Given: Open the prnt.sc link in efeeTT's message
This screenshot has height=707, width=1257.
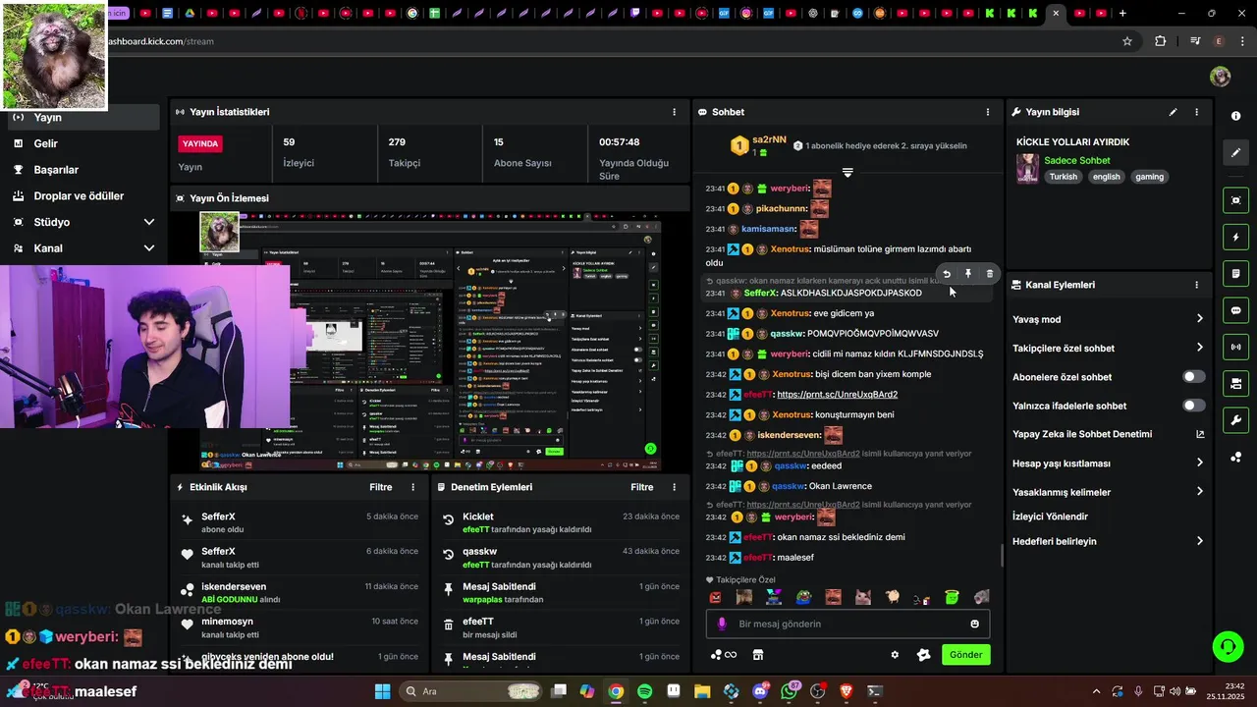Looking at the screenshot, I should pyautogui.click(x=837, y=395).
